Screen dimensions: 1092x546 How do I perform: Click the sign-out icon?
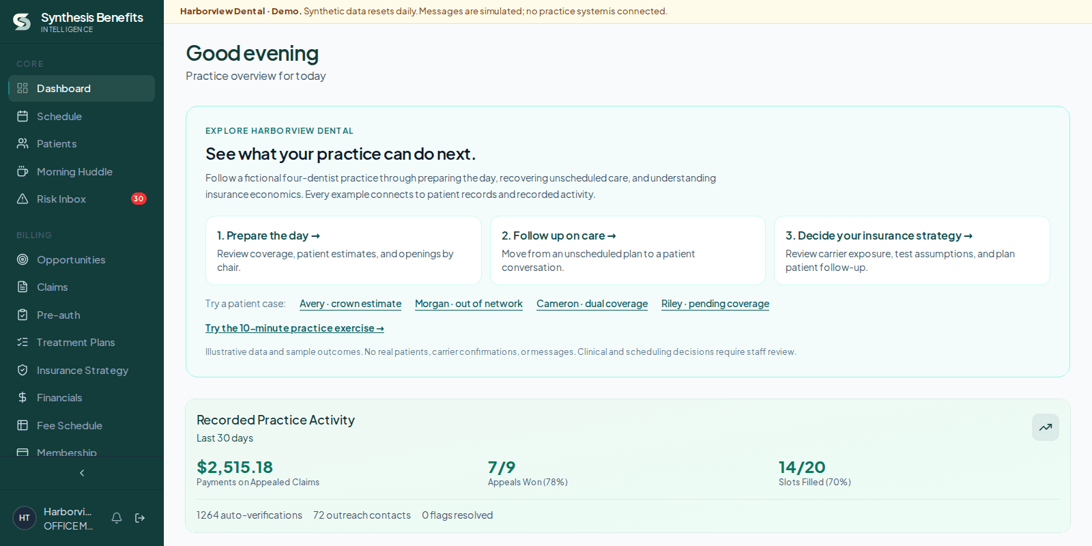pyautogui.click(x=140, y=518)
